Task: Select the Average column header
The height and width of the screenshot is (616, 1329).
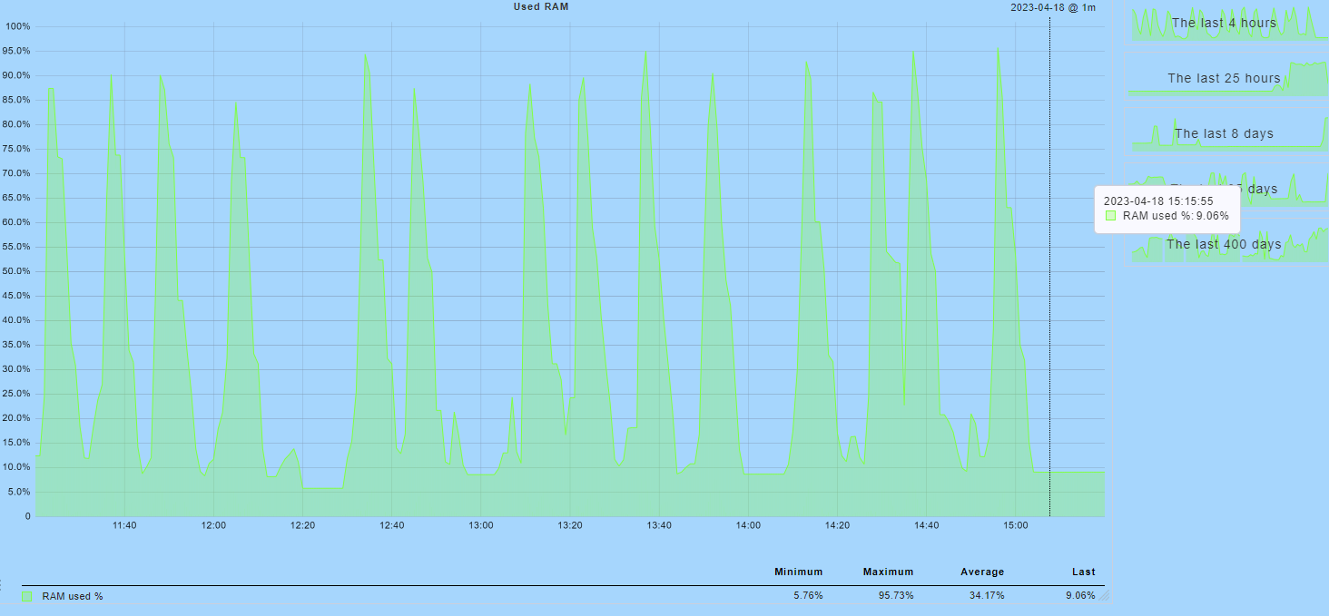Action: pos(982,572)
